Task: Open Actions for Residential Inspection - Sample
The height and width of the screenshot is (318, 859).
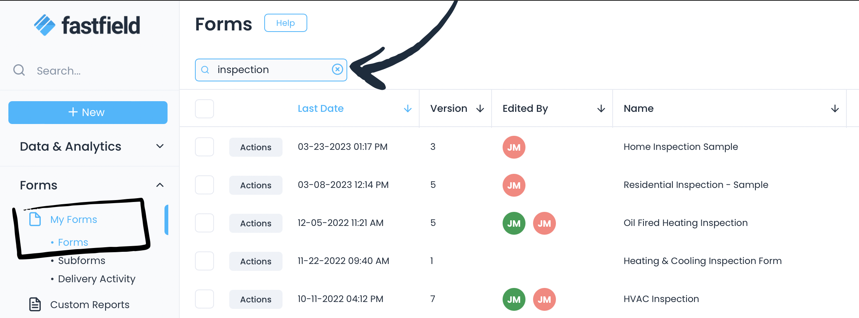Action: pos(255,185)
